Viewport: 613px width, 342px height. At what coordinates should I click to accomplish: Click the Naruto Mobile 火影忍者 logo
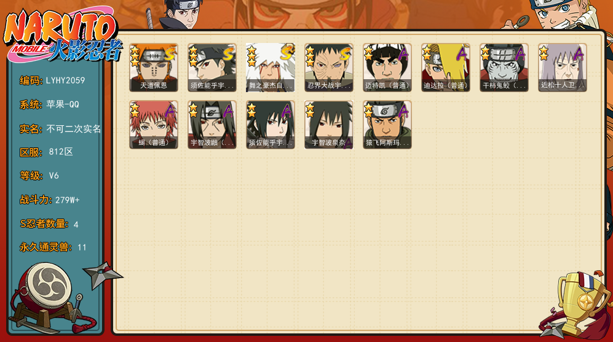click(x=63, y=36)
